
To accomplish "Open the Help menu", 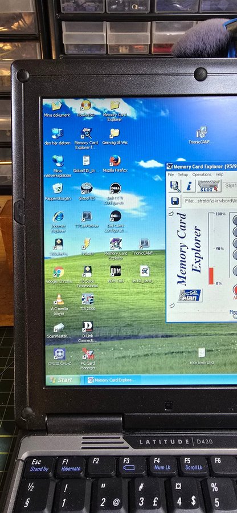I will (219, 175).
